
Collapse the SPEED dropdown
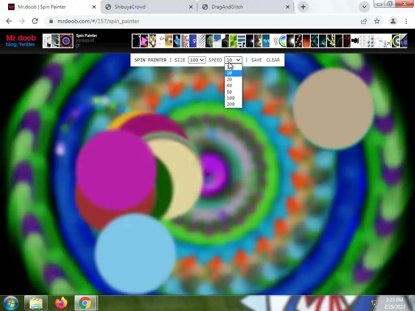coord(233,60)
